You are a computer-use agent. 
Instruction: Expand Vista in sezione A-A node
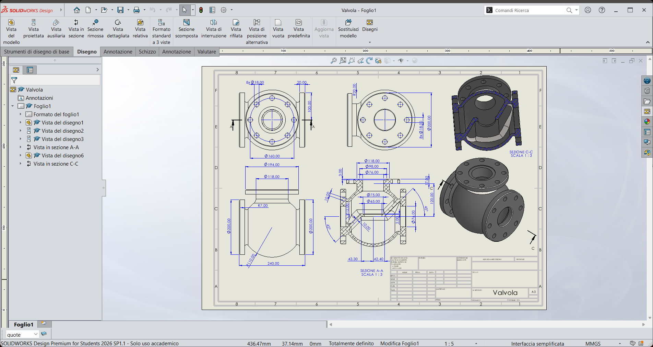coord(20,147)
